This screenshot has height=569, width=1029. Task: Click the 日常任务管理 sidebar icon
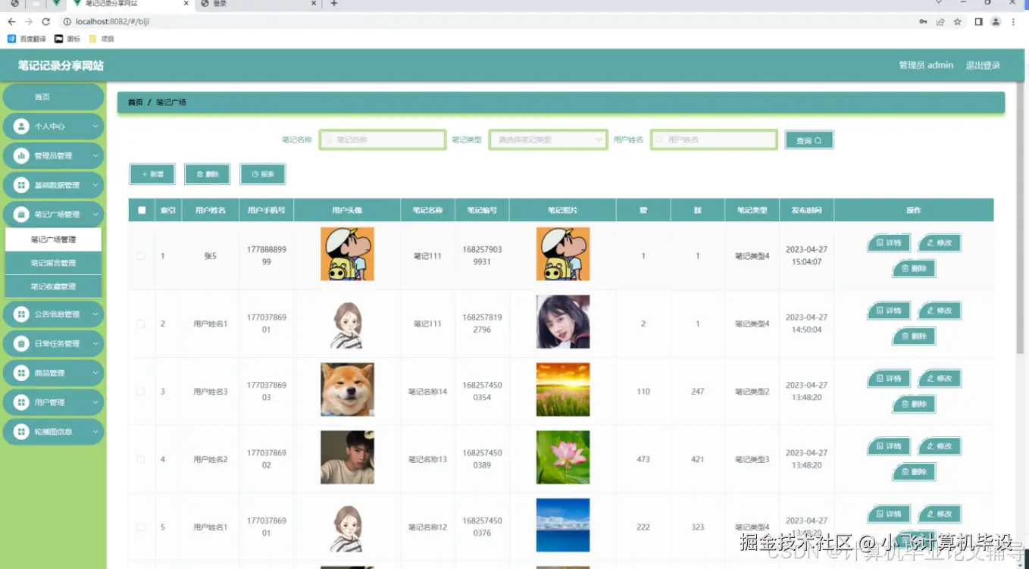[x=21, y=344]
